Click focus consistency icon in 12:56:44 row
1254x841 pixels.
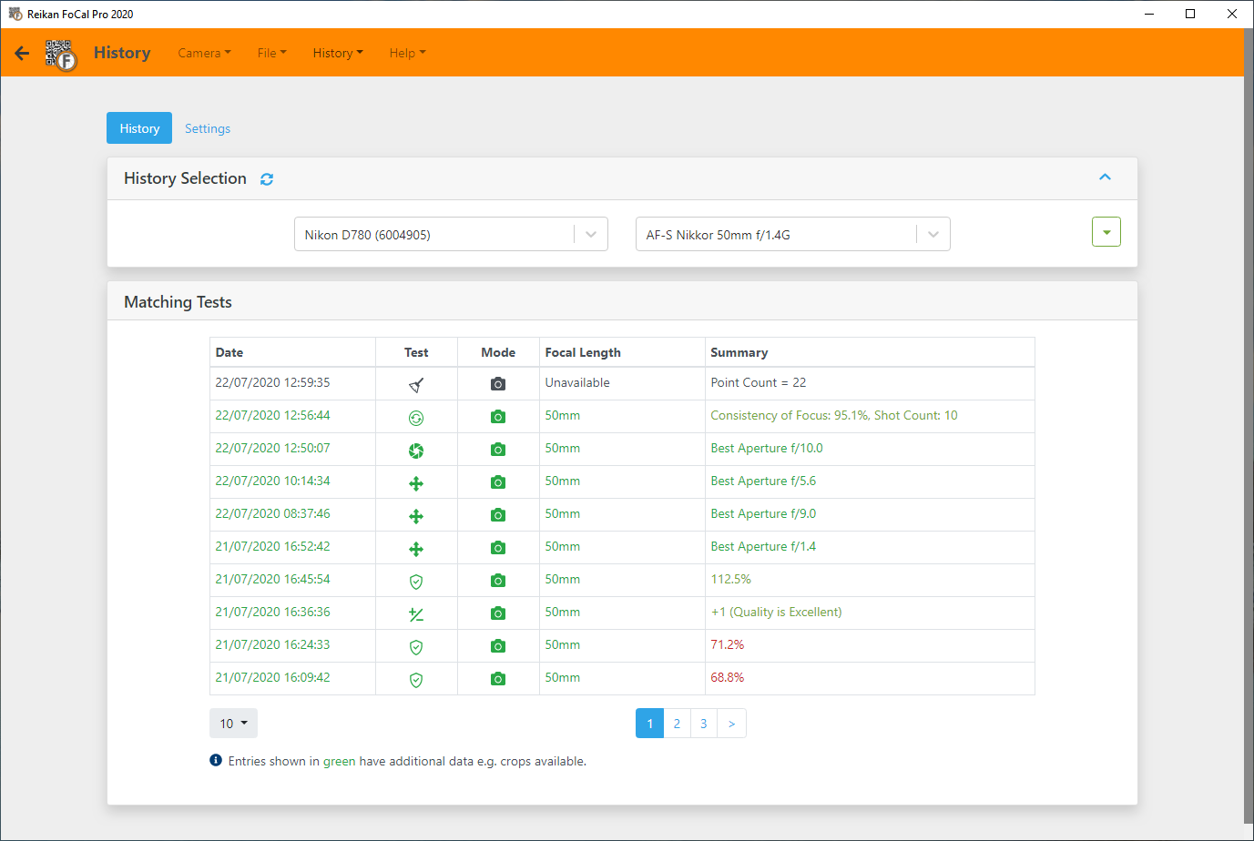click(x=416, y=418)
